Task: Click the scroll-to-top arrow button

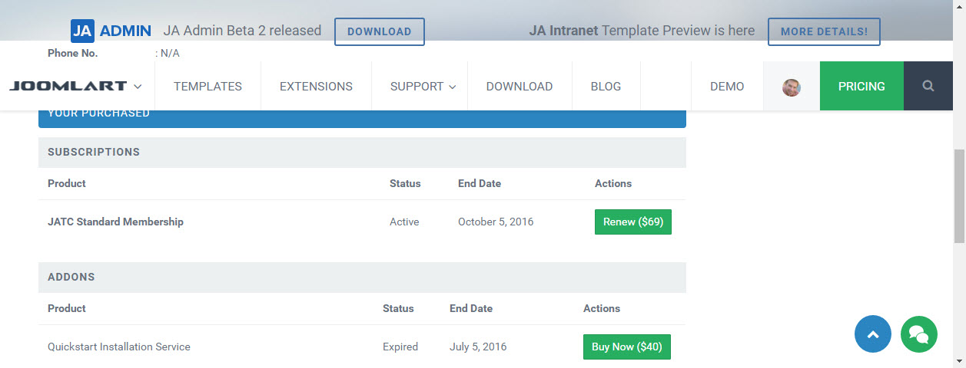Action: point(873,334)
